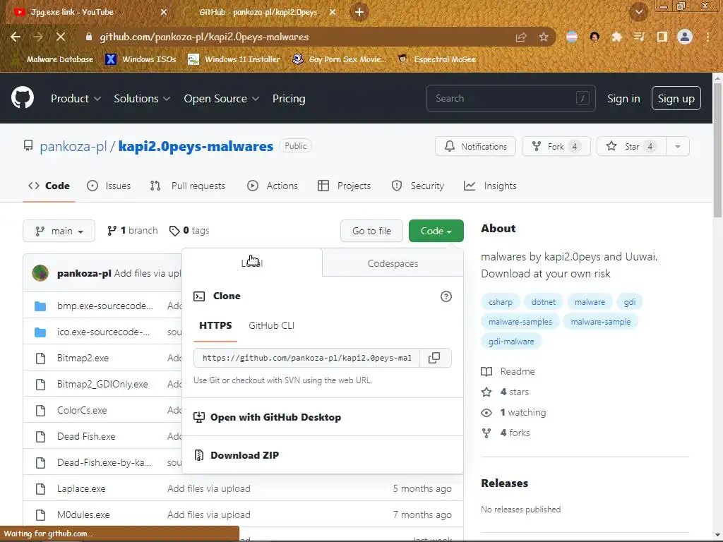
Task: Stop page loading with the X button
Action: (x=61, y=37)
